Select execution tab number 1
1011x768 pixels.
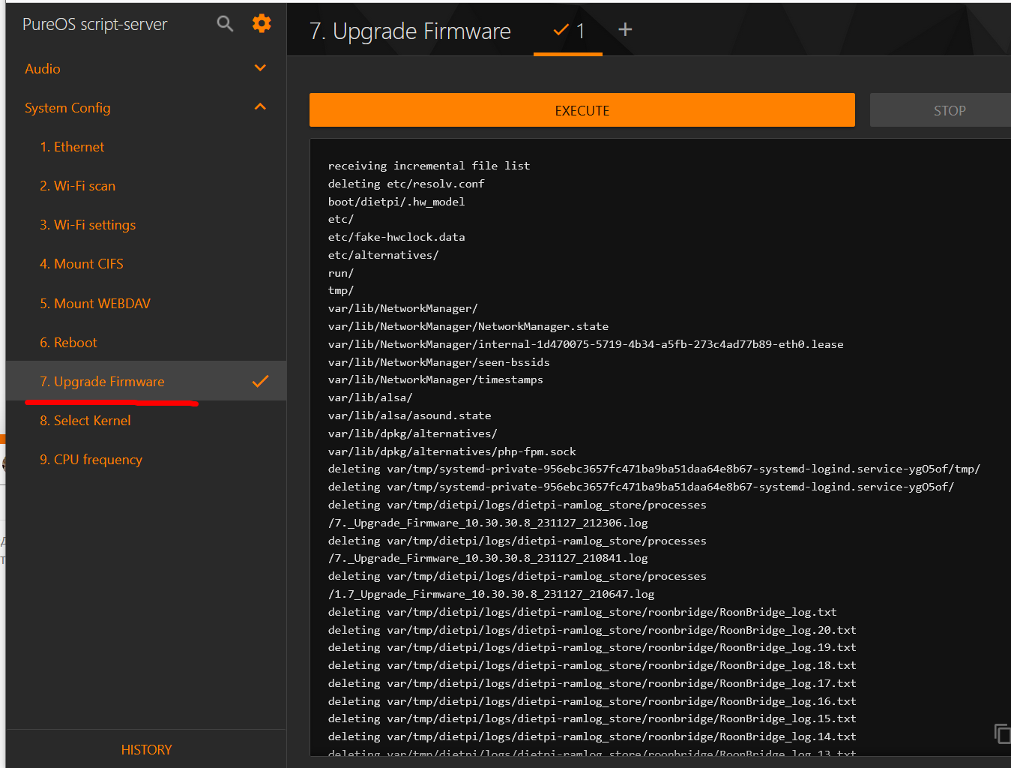(568, 31)
